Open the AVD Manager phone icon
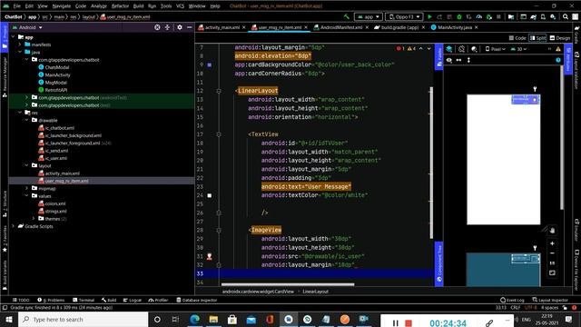This screenshot has height=327, width=581. 543,16
